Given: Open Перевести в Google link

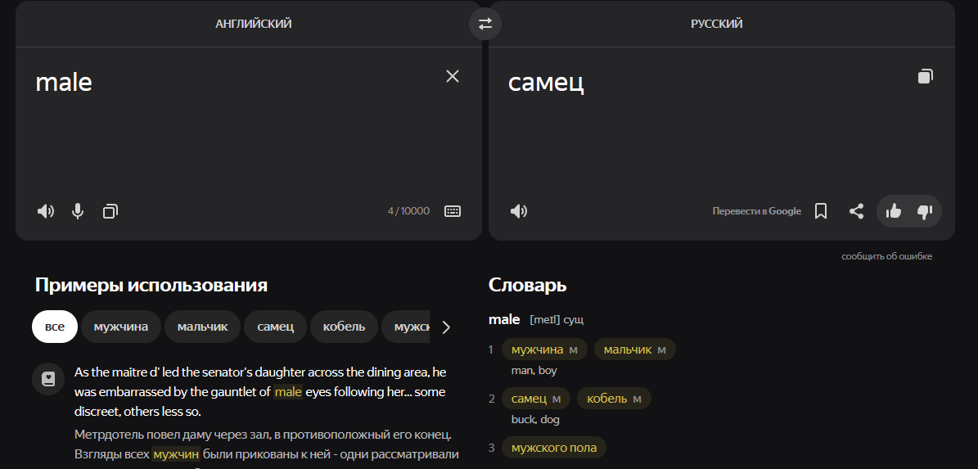Looking at the screenshot, I should 756,211.
